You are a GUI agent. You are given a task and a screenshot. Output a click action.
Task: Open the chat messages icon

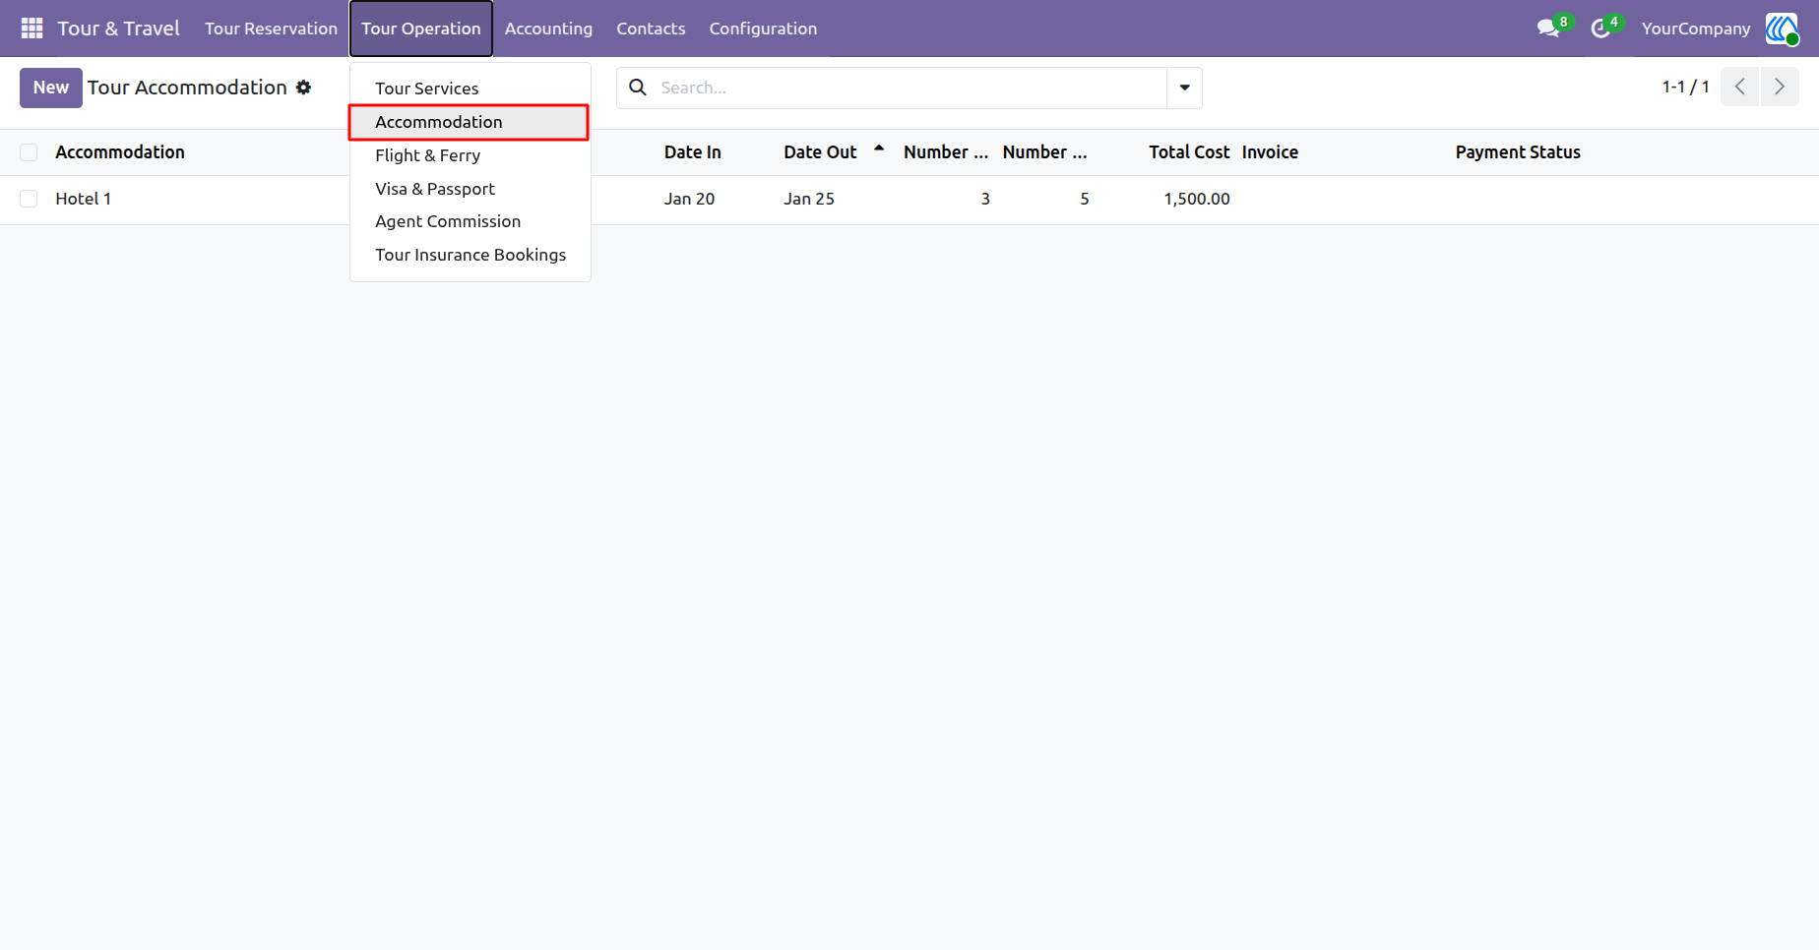[1548, 29]
